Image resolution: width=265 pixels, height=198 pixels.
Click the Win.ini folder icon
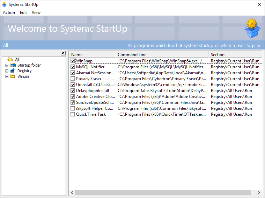tap(13, 76)
